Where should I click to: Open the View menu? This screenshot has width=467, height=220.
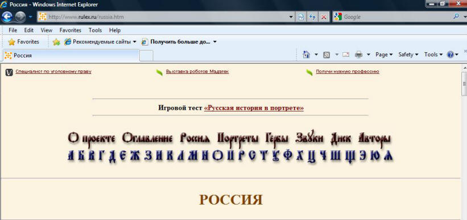(47, 30)
